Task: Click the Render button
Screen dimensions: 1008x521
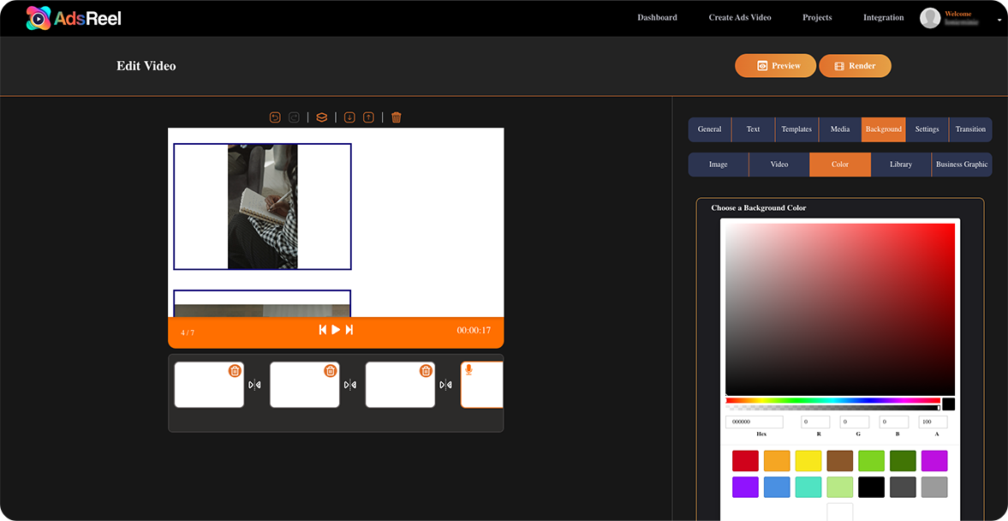Action: pyautogui.click(x=855, y=65)
